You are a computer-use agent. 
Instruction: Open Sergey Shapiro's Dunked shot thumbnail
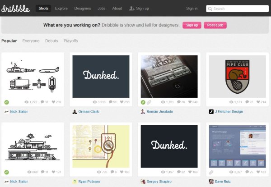[x=169, y=146]
